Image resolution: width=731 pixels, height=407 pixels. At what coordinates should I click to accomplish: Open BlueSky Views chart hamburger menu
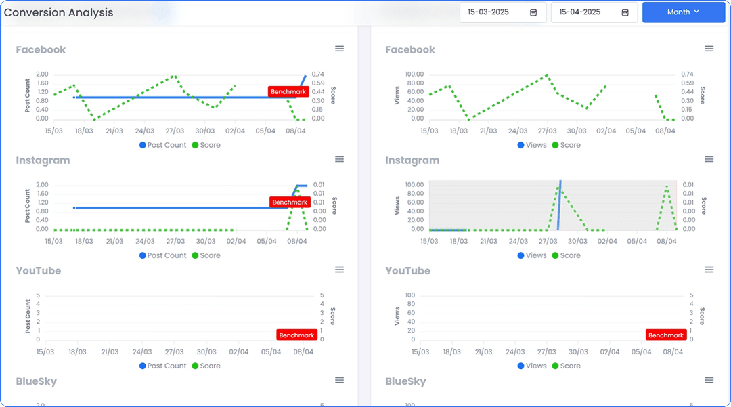click(x=709, y=381)
